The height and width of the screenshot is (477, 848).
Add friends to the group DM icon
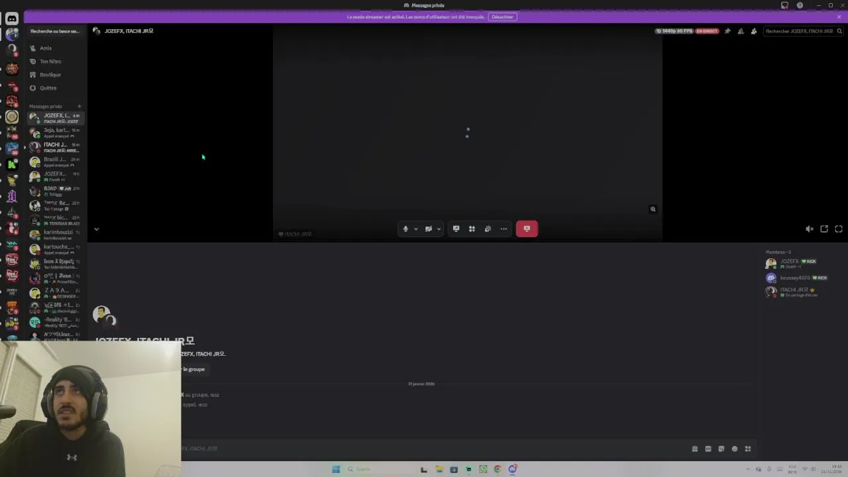[741, 31]
